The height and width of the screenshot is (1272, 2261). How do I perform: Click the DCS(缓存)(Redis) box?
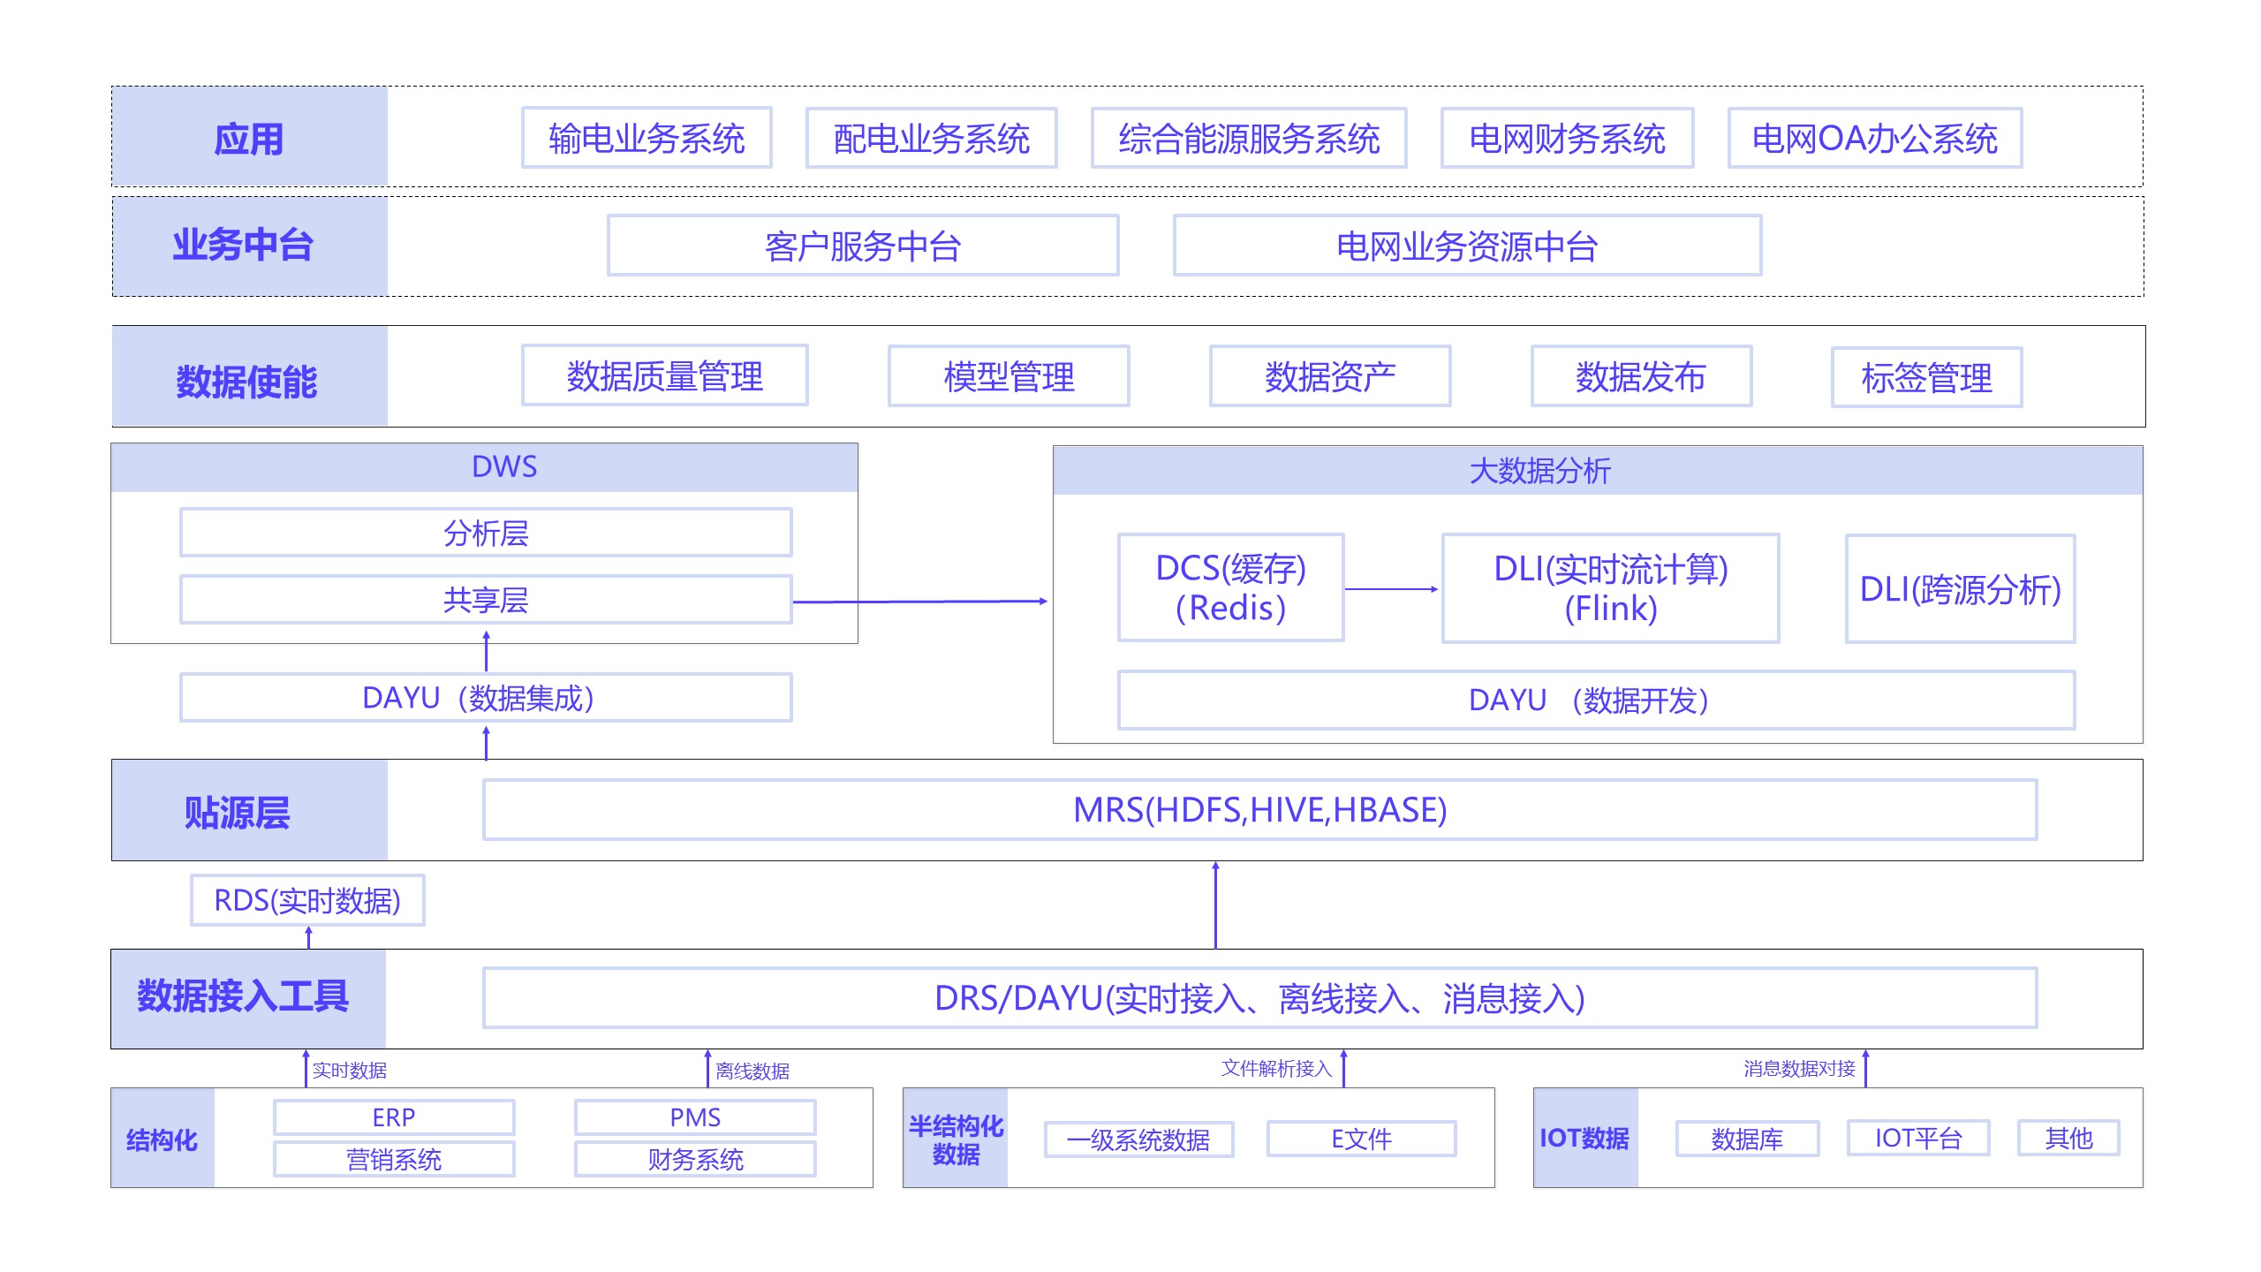click(x=1230, y=587)
